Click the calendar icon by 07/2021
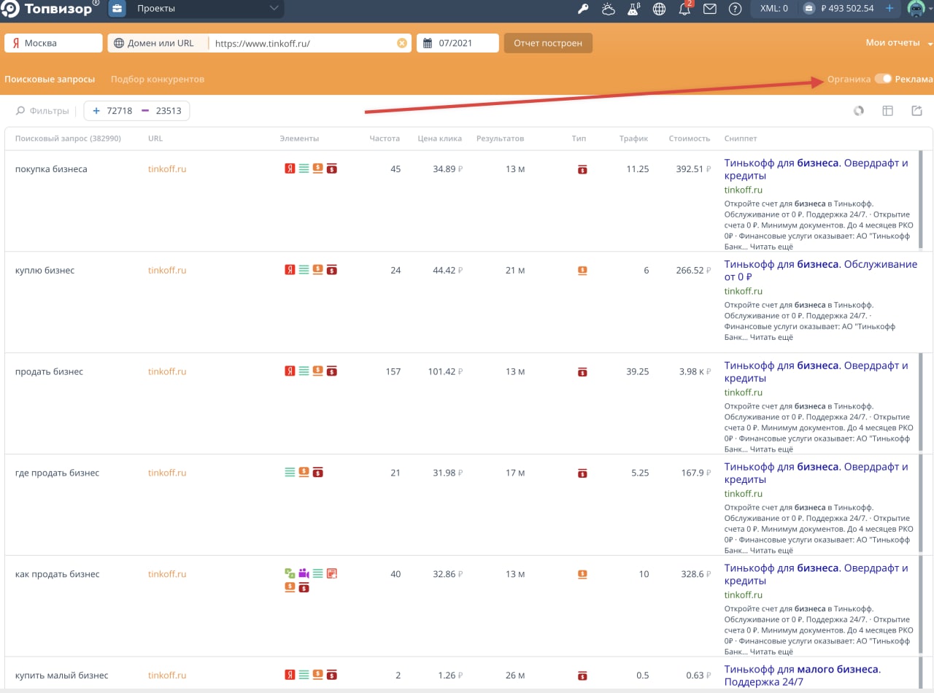This screenshot has height=693, width=934. click(428, 43)
